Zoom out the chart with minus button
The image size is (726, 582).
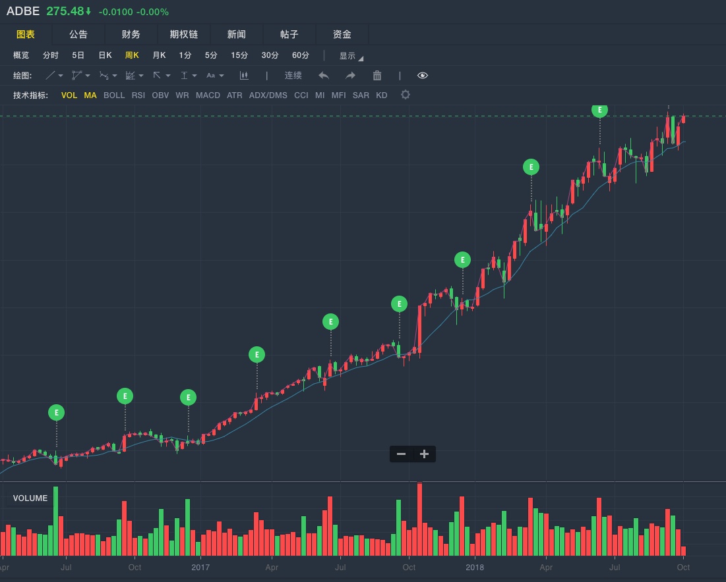pyautogui.click(x=401, y=454)
